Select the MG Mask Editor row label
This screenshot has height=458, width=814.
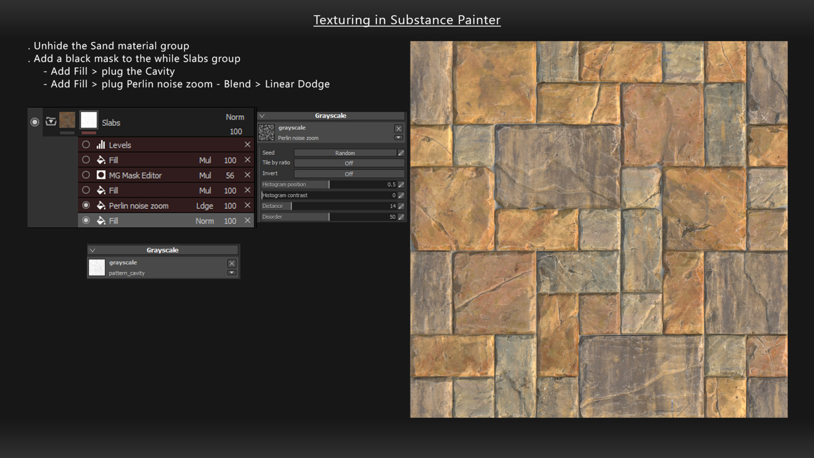coord(135,176)
